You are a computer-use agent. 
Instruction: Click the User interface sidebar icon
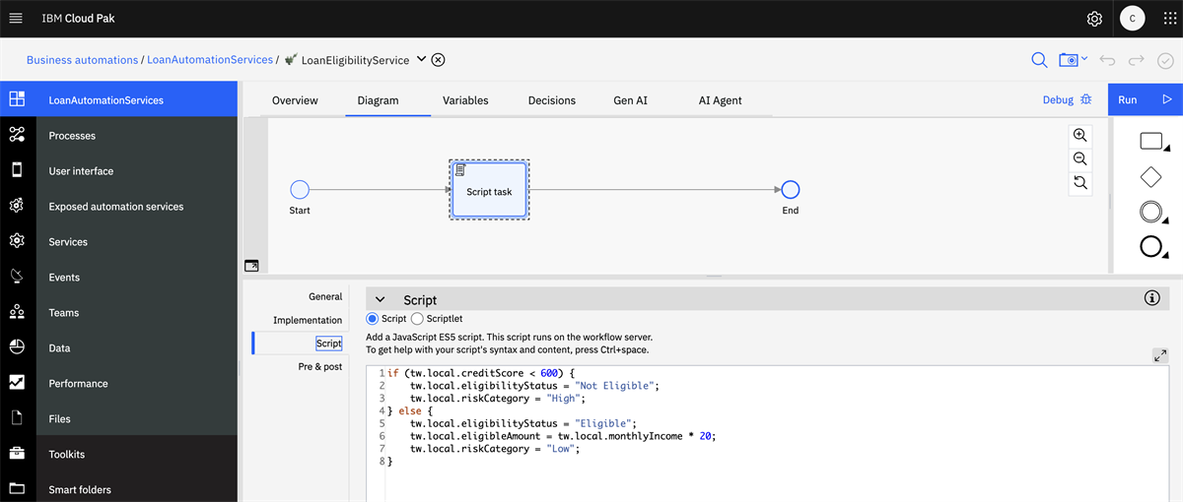coord(17,170)
